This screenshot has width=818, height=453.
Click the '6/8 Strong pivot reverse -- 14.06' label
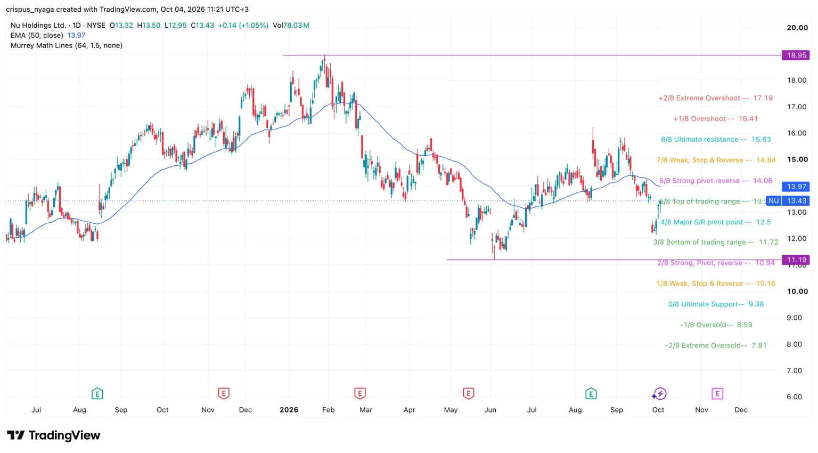(x=716, y=181)
